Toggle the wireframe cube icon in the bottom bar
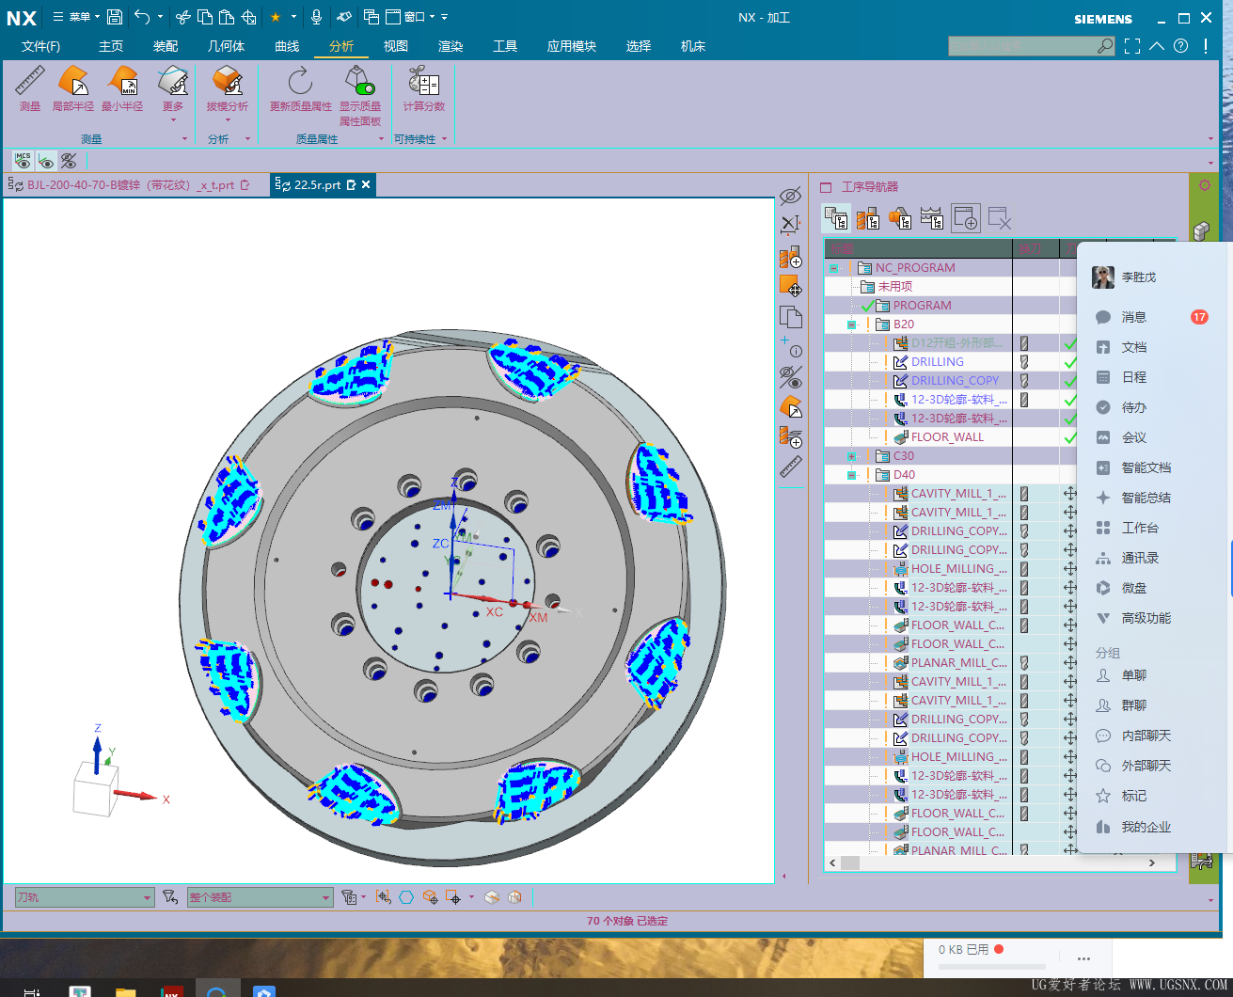 tap(514, 897)
